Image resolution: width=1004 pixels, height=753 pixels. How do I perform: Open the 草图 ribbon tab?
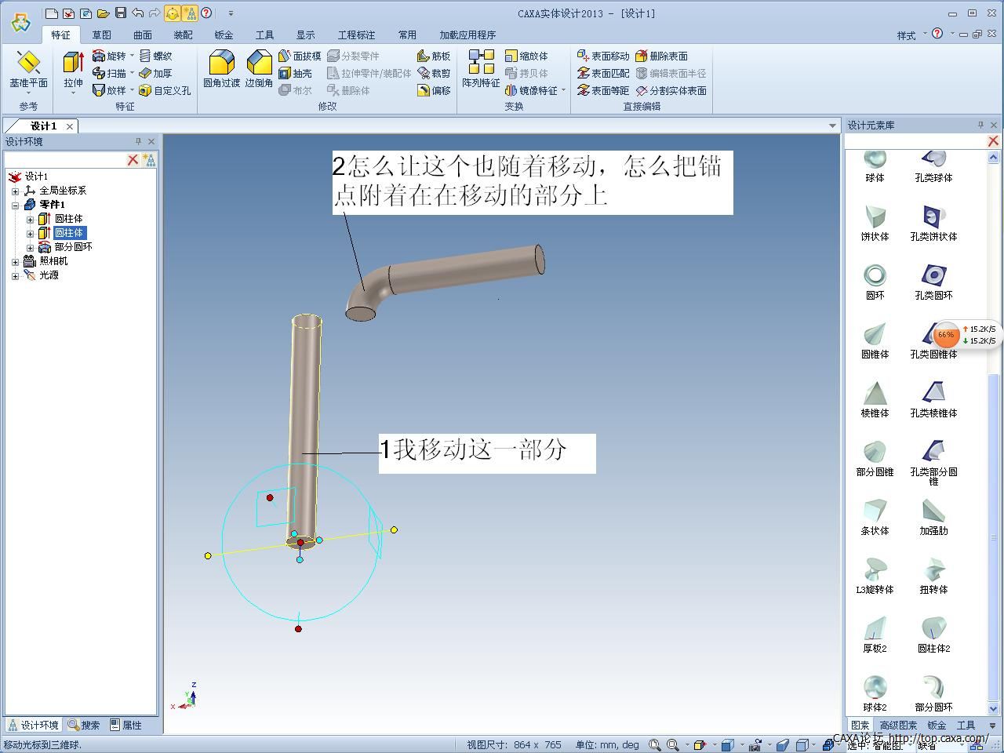point(101,35)
